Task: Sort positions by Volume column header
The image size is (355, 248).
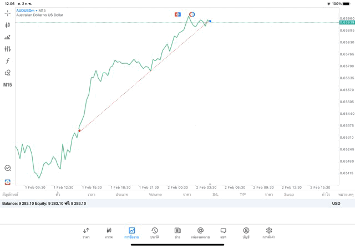Action: [155, 195]
